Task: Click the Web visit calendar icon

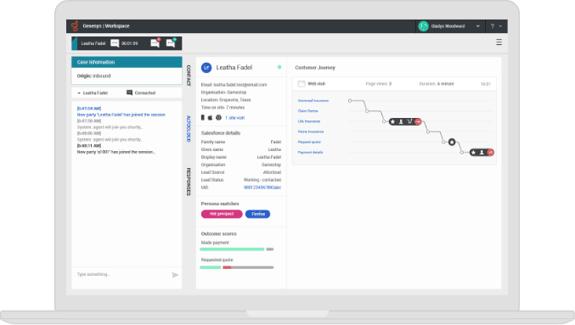Action: coord(302,84)
